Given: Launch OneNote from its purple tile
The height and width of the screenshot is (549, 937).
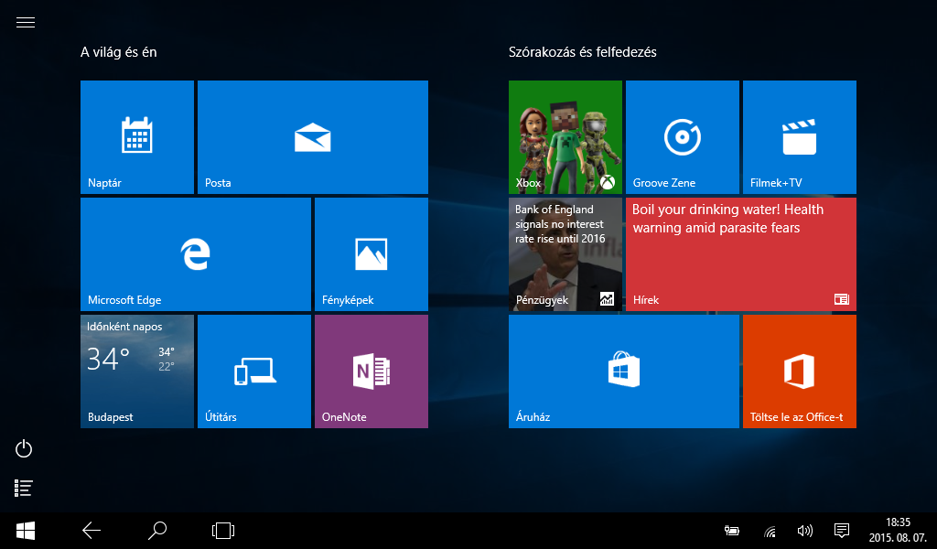Looking at the screenshot, I should (x=372, y=371).
